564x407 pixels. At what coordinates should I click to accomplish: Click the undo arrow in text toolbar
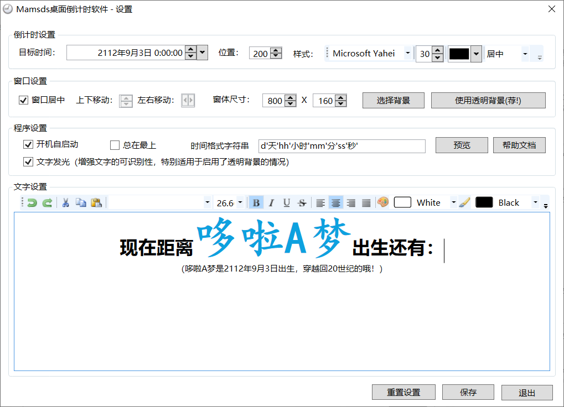click(32, 202)
